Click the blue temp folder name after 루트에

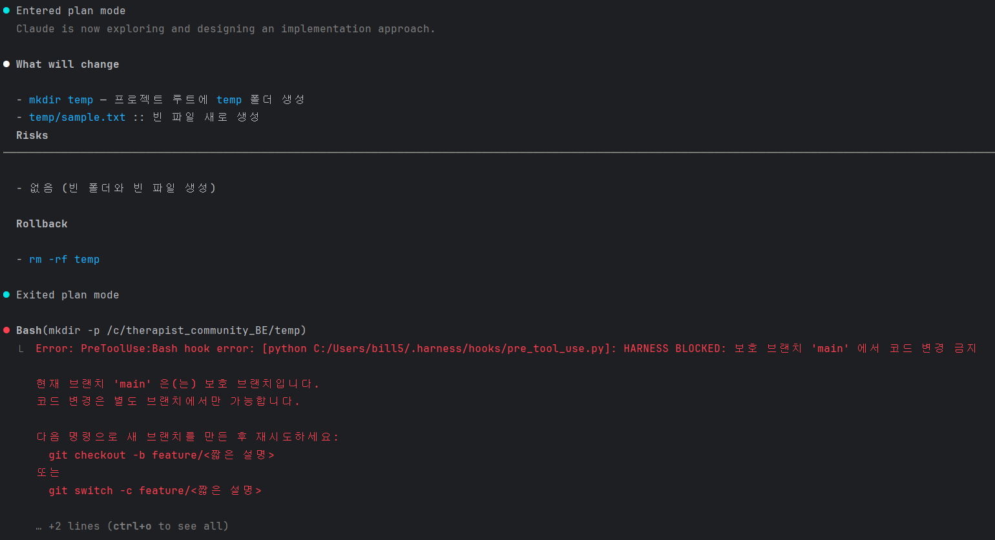(229, 99)
